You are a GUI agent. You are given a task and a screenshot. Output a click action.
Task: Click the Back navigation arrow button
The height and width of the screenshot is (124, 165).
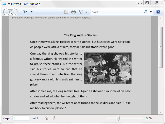click(6, 12)
